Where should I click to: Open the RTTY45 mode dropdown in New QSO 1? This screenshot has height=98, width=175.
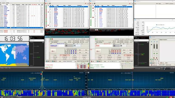[x=84, y=39]
